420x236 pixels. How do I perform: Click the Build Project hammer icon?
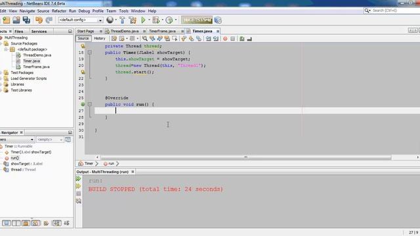(122, 20)
